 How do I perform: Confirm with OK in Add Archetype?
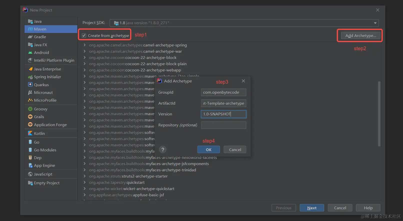coord(209,150)
